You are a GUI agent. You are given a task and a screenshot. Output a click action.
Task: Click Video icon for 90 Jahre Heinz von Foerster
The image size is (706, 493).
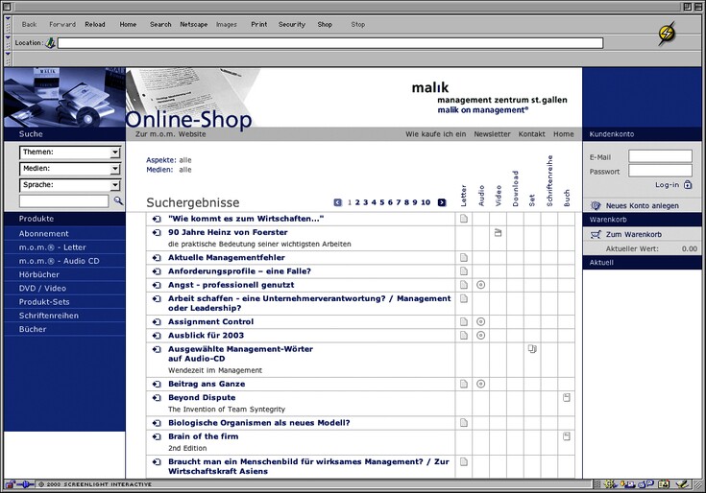[498, 232]
